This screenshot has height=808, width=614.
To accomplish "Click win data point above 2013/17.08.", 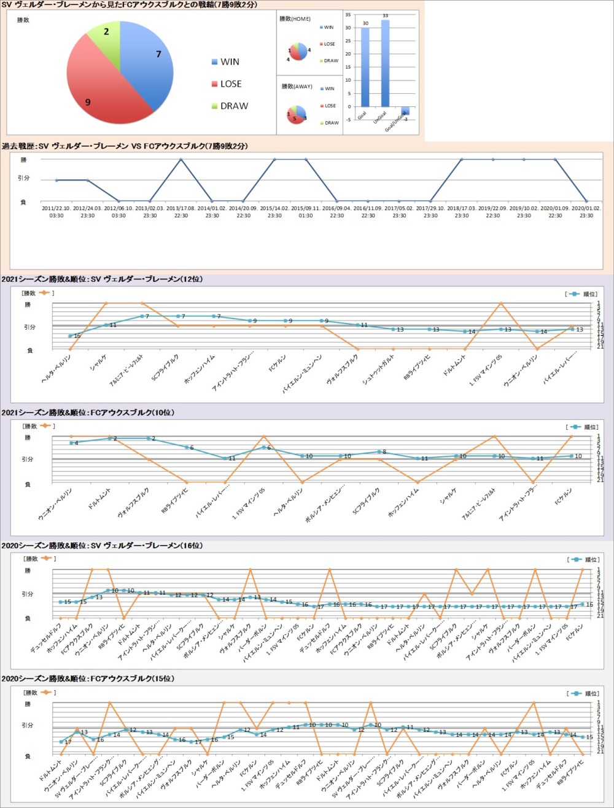I will tap(181, 160).
